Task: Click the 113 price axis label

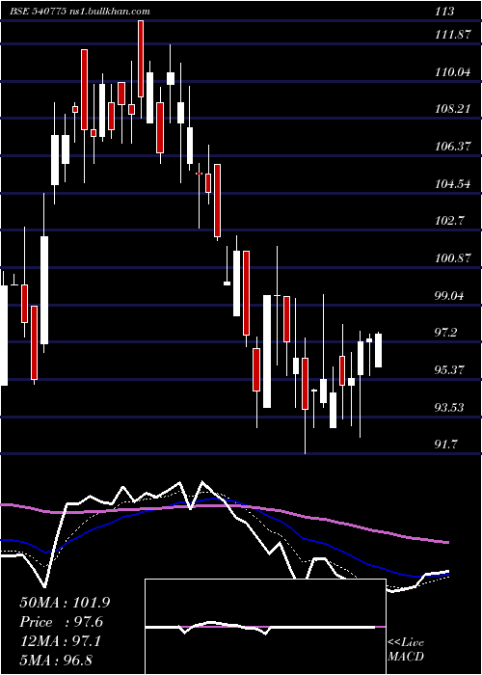Action: pyautogui.click(x=444, y=12)
